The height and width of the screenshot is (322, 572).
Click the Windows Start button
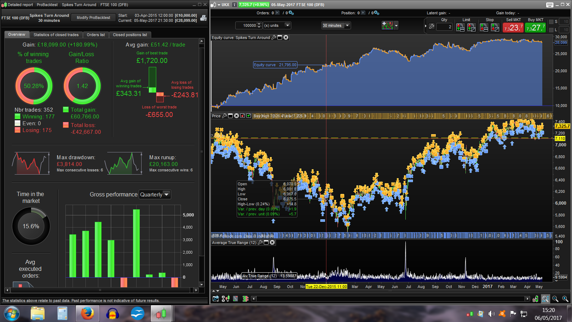coord(11,314)
